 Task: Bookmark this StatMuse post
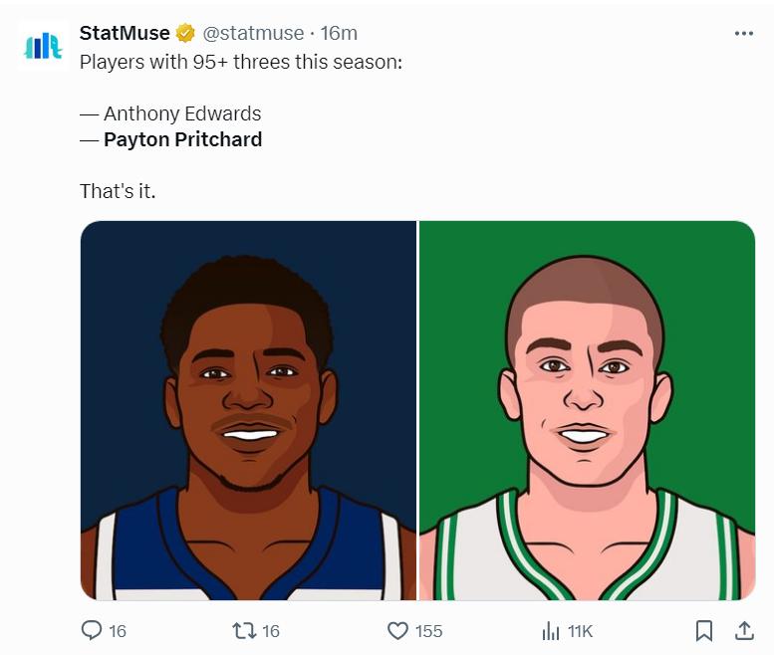[704, 631]
